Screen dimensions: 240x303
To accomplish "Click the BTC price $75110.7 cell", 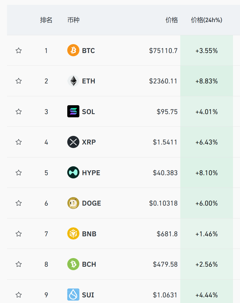I will tap(163, 51).
